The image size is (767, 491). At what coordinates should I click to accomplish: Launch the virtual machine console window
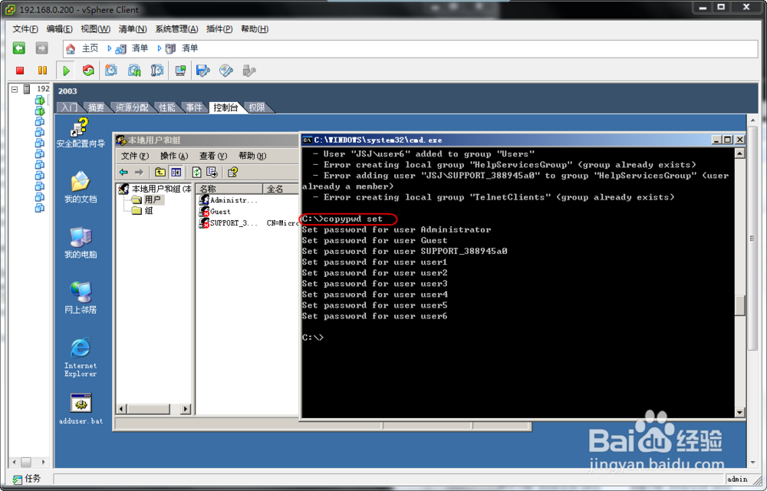(180, 71)
